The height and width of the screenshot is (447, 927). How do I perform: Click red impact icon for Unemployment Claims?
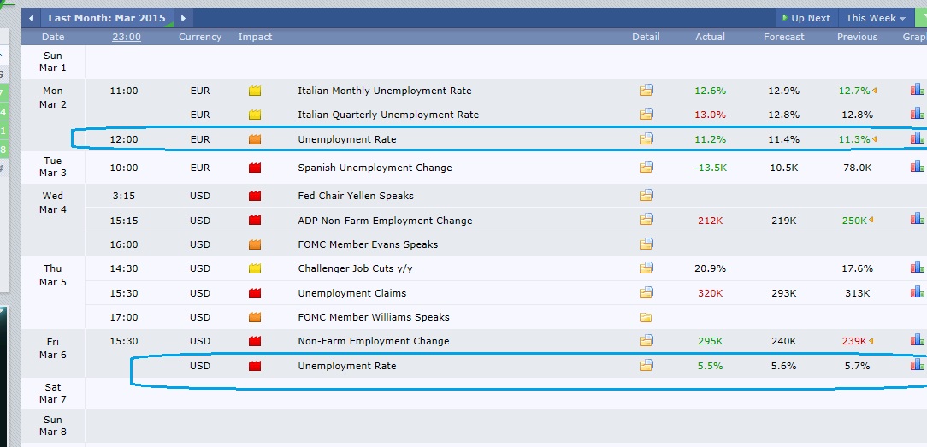pos(255,293)
